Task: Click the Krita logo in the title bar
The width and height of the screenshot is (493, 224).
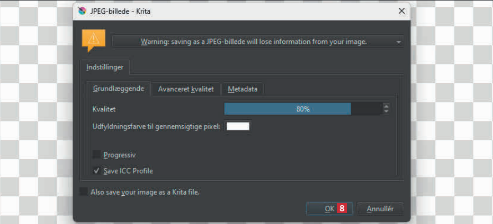Action: point(82,11)
